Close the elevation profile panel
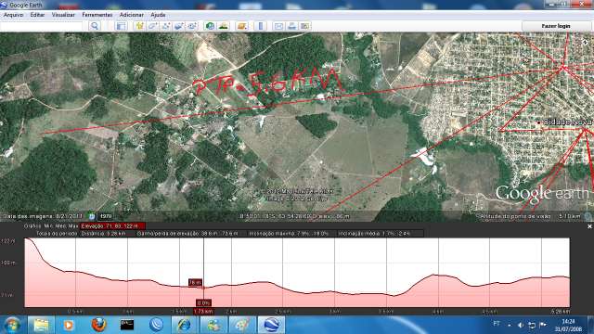Screen dimensions: 594x334 point(589,226)
